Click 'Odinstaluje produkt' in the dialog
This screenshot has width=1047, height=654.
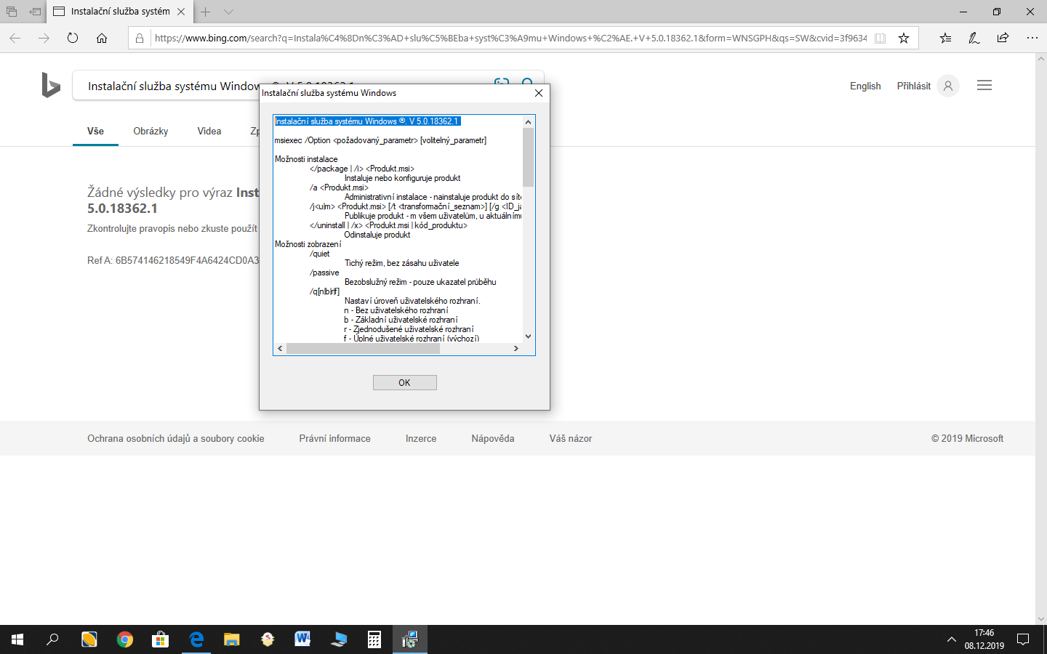pos(377,235)
